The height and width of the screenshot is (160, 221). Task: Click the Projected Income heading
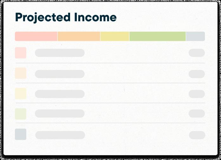[x=66, y=17]
